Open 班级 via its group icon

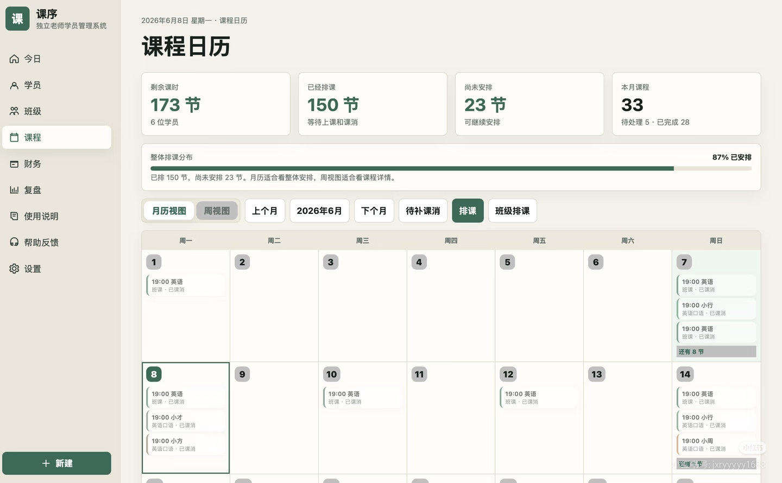pos(14,111)
